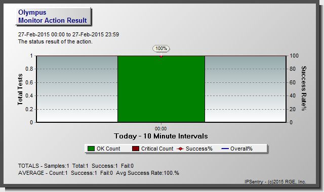
Task: Click the date range text 27-Feb-2015
Action: [x=69, y=34]
